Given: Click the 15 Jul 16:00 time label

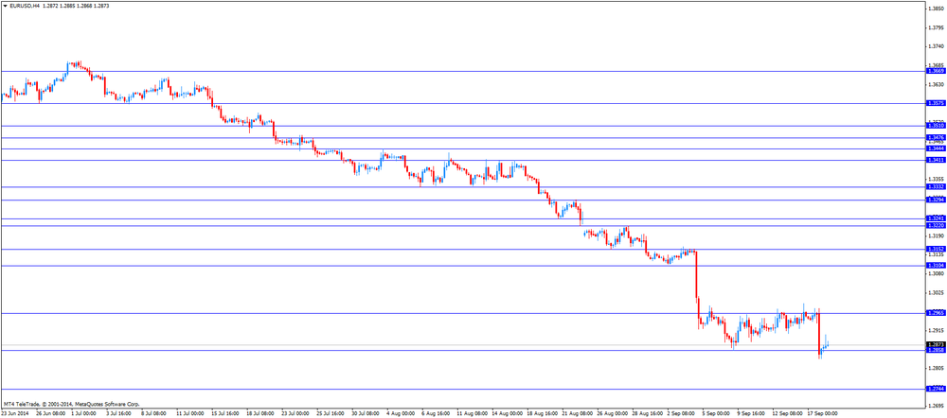Looking at the screenshot, I should pyautogui.click(x=225, y=414).
